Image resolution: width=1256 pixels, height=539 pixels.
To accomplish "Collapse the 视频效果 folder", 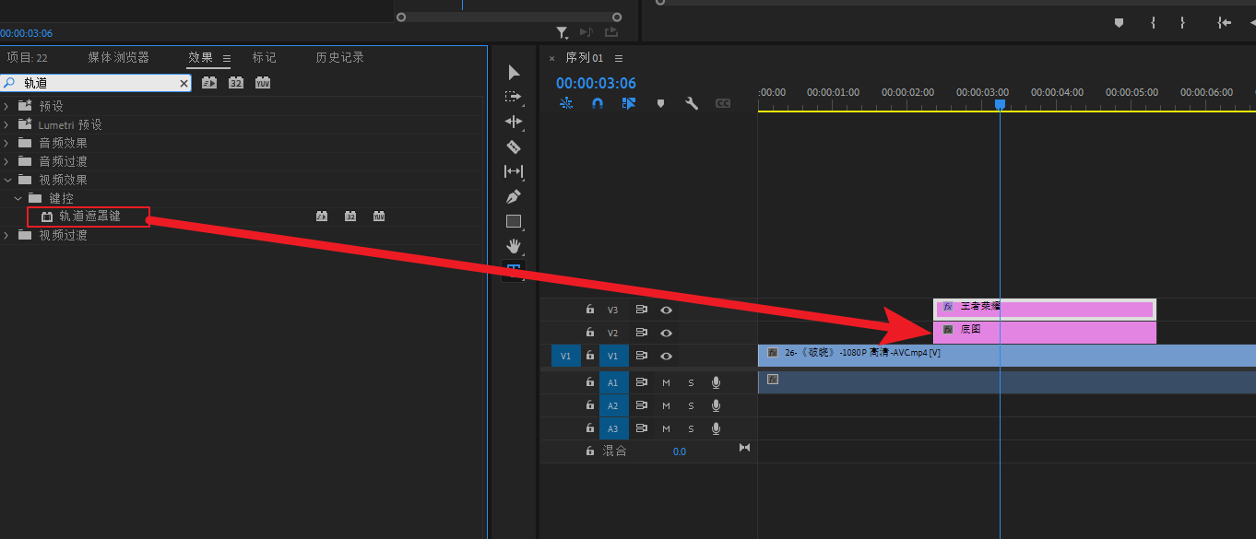I will pyautogui.click(x=7, y=180).
